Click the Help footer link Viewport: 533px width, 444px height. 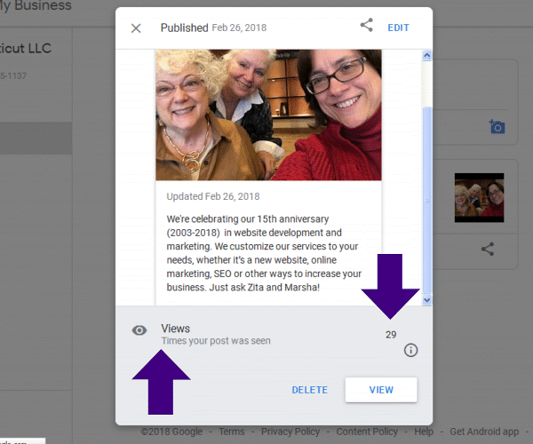pos(424,432)
